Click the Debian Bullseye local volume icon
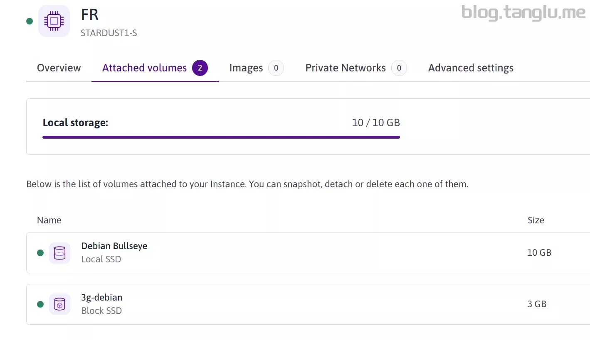590x340 pixels. (59, 253)
